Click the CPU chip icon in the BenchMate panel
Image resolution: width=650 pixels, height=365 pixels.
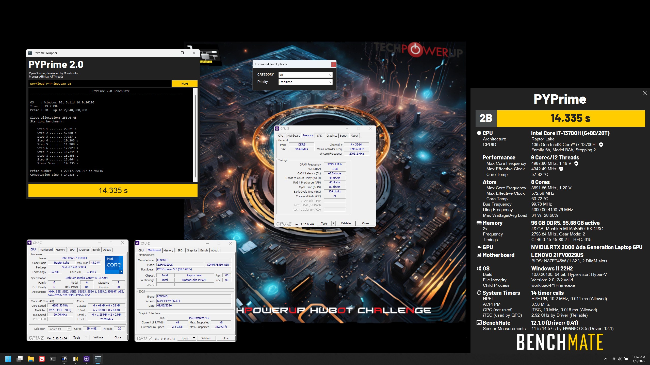tap(479, 133)
